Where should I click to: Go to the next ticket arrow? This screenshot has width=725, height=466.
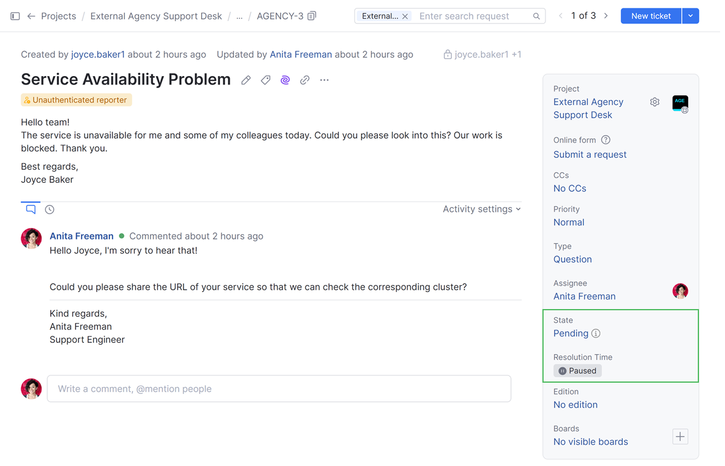(x=606, y=16)
